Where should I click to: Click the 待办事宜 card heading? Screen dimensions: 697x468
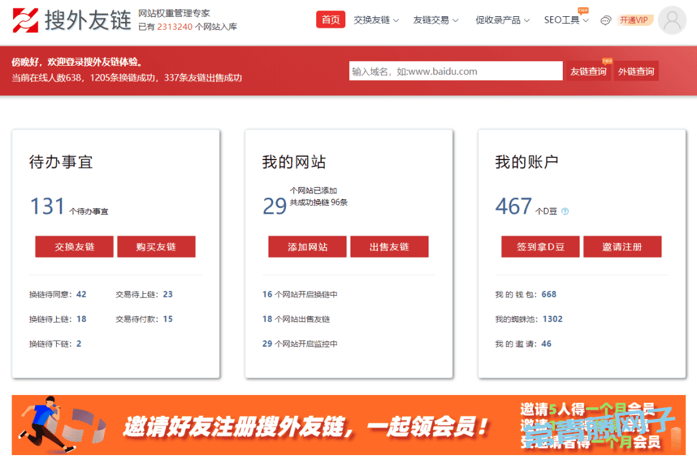click(61, 162)
